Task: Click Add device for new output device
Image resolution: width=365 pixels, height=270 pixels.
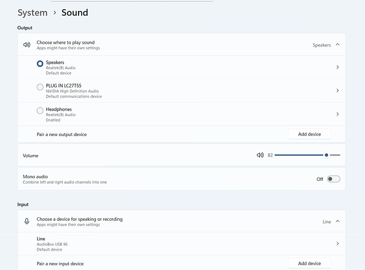Action: [309, 134]
